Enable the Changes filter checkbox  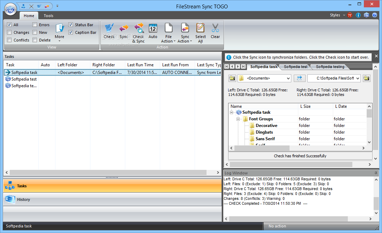(9, 32)
